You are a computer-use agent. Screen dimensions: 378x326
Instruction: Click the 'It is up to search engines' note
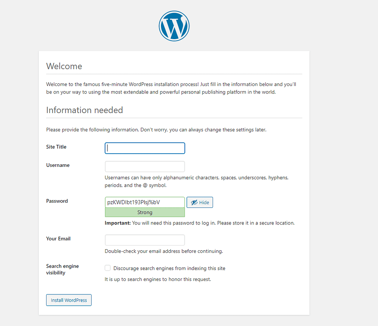click(158, 279)
